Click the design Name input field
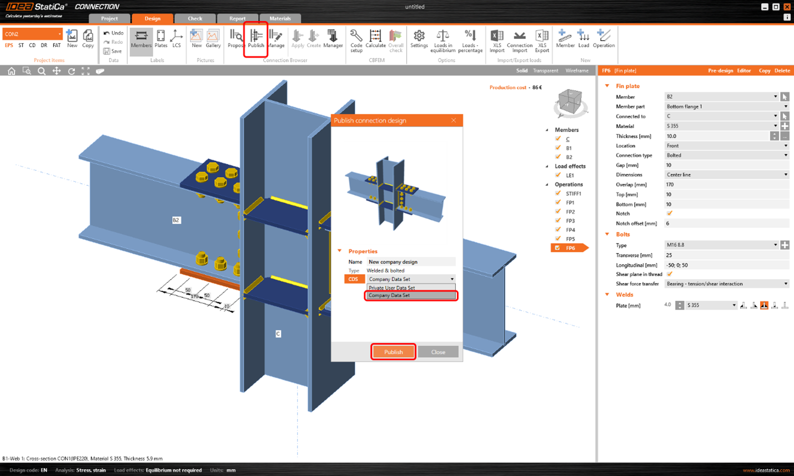 pyautogui.click(x=411, y=262)
